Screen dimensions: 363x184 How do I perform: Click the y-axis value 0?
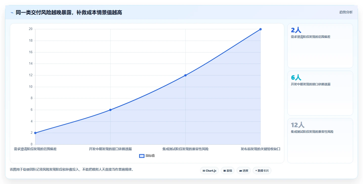pos(32,144)
